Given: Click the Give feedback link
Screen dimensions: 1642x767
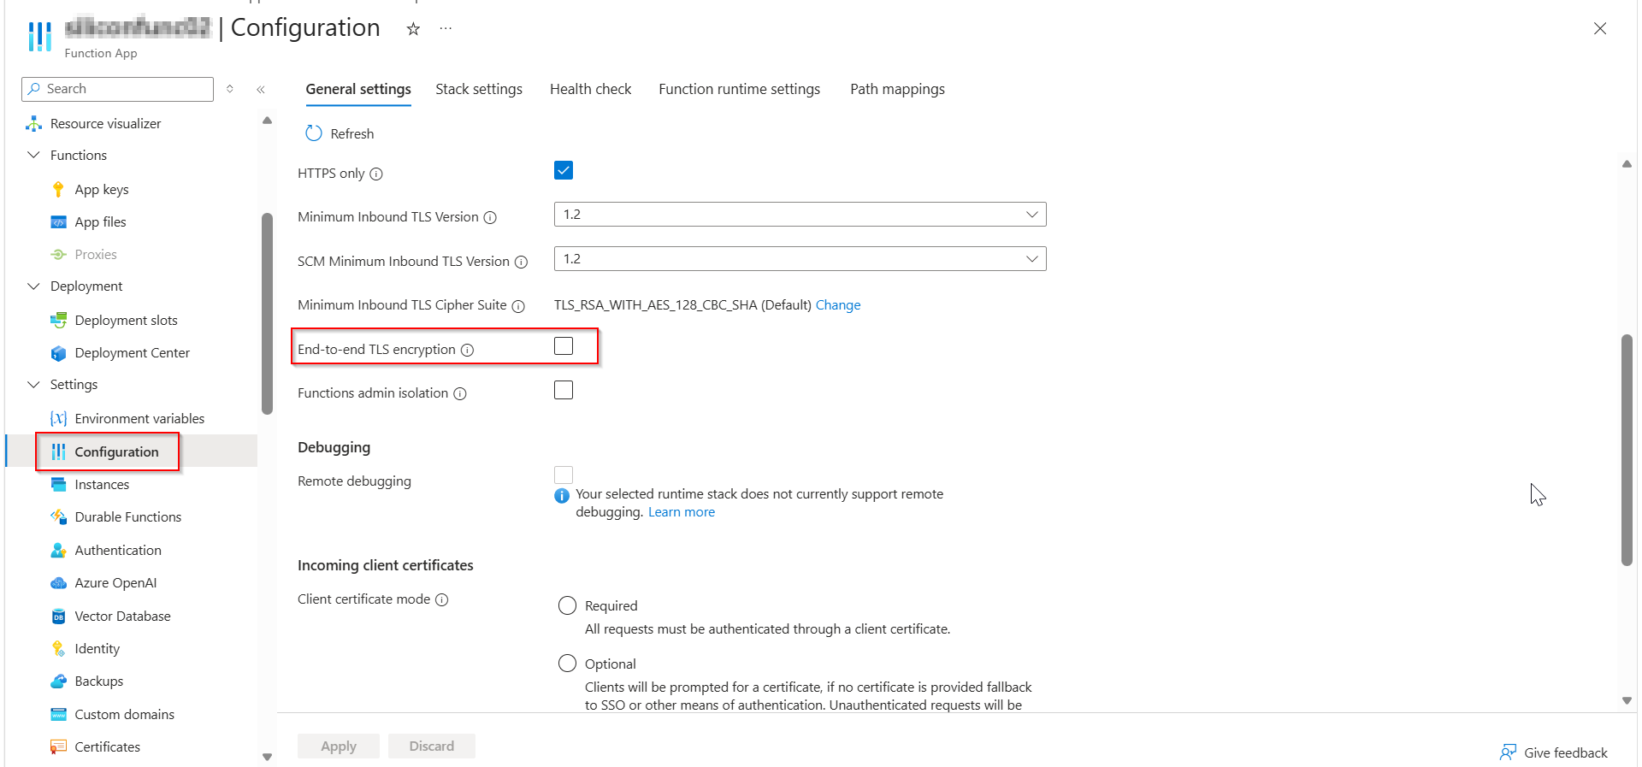Looking at the screenshot, I should coord(1566,753).
